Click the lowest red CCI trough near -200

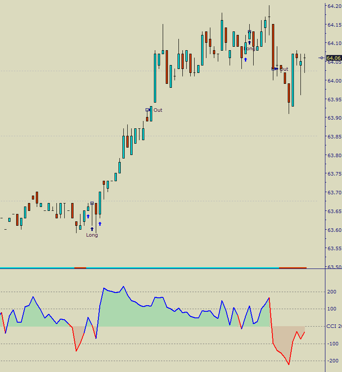pyautogui.click(x=289, y=364)
